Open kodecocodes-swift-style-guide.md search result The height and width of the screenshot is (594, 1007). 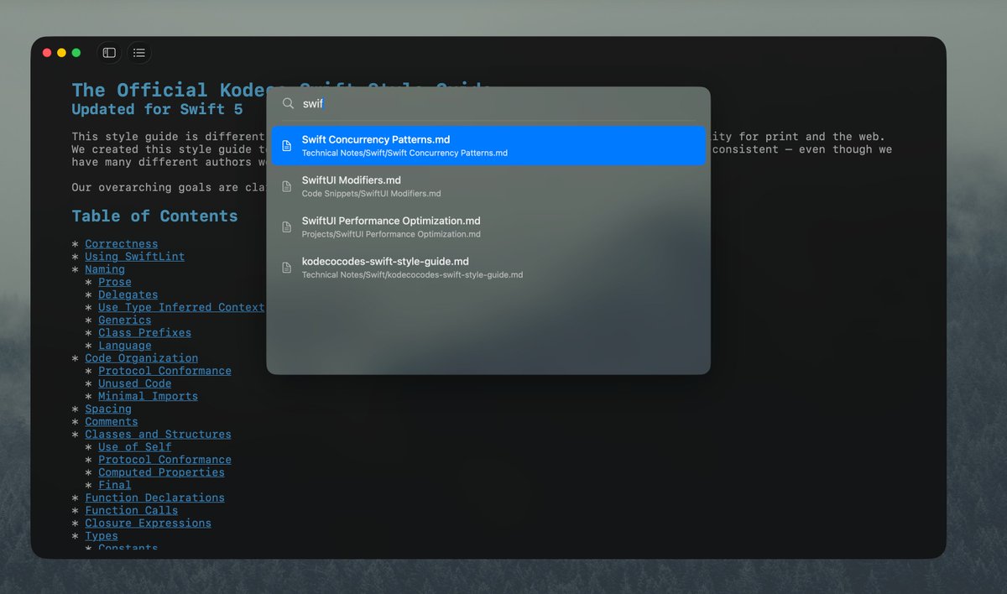click(x=488, y=268)
